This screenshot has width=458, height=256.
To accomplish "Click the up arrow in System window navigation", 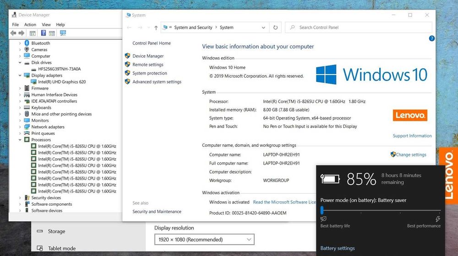I will 156,28.
